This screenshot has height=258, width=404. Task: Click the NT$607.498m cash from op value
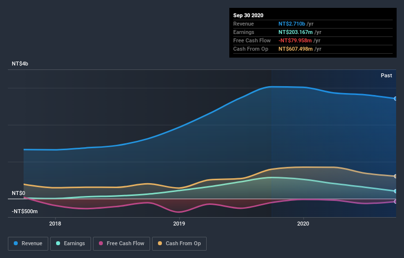click(x=296, y=49)
